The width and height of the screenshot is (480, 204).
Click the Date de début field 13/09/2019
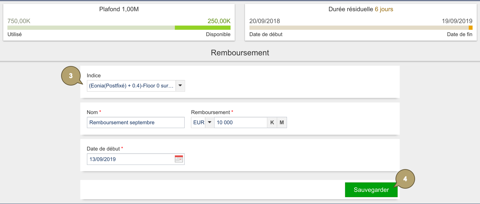(131, 159)
